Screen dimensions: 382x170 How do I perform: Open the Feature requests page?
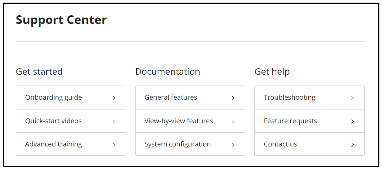point(290,121)
